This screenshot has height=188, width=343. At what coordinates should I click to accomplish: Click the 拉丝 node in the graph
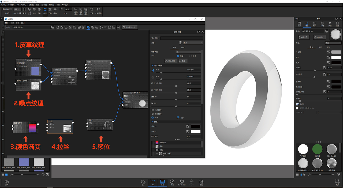click(x=60, y=127)
